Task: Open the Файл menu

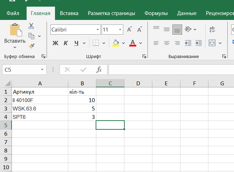Action: click(13, 14)
